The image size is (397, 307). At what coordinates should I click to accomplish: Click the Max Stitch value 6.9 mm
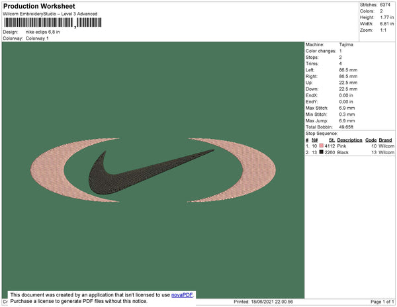pos(347,108)
